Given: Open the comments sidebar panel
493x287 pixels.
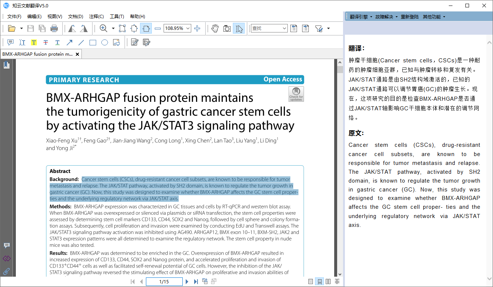Looking at the screenshot, I should tap(7, 246).
